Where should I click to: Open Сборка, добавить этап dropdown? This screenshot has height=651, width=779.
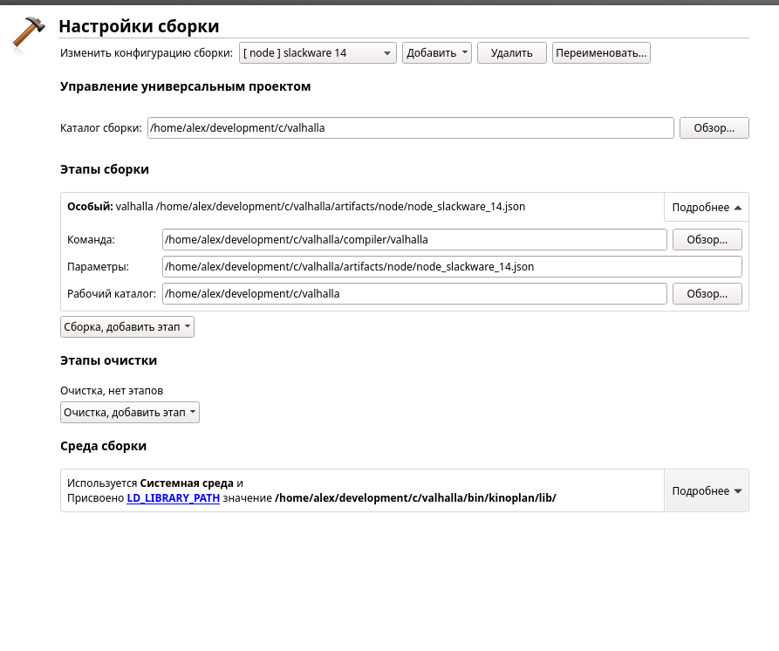[127, 327]
